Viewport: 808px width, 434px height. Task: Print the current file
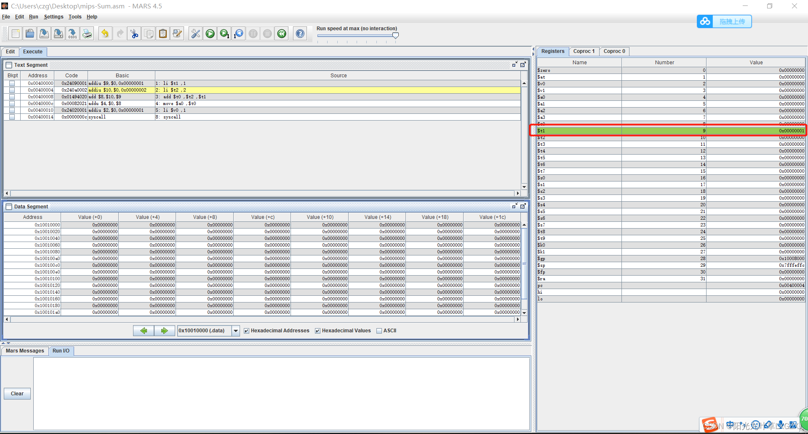[x=87, y=34]
